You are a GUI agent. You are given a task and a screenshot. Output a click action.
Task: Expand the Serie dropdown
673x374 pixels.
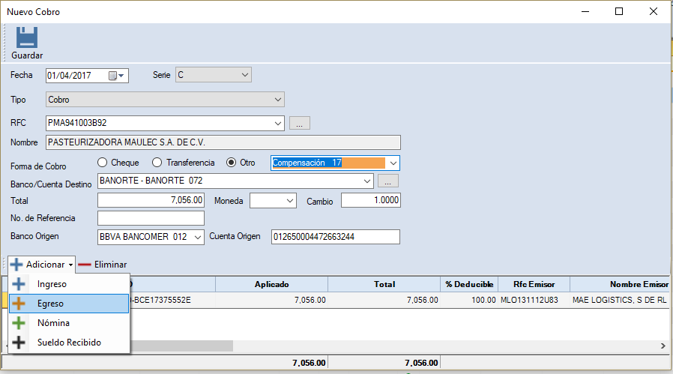(244, 75)
